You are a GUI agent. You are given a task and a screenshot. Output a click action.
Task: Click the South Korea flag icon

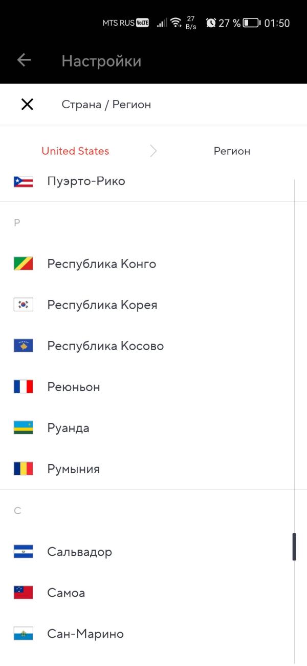coord(24,305)
